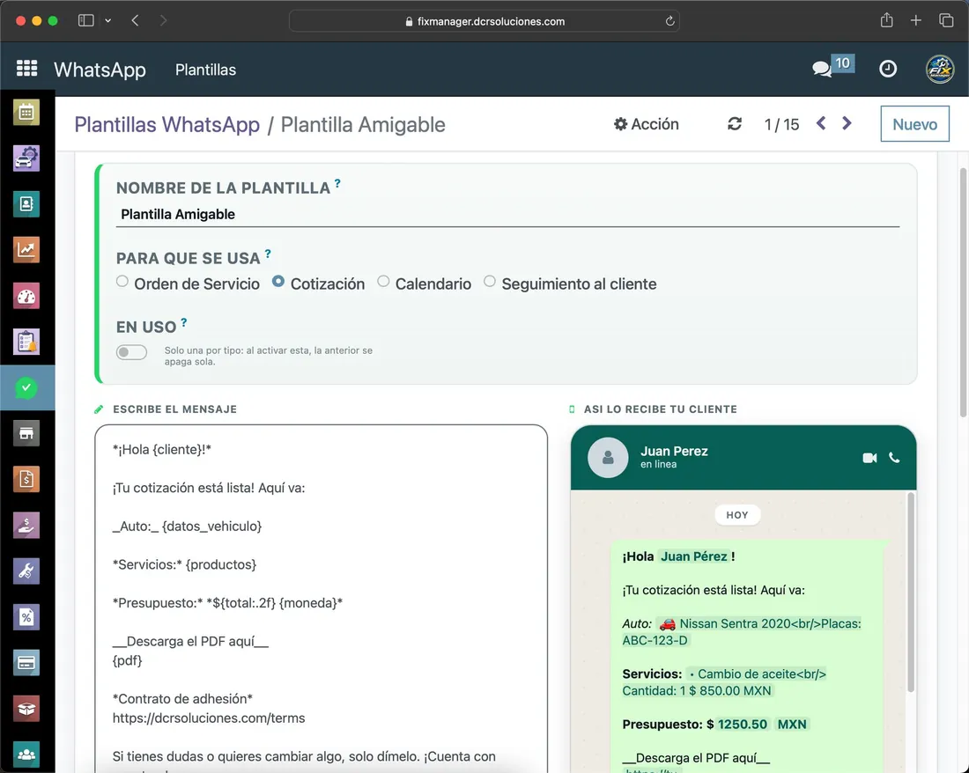Viewport: 969px width, 773px height.
Task: Go back in Safari
Action: [x=135, y=20]
